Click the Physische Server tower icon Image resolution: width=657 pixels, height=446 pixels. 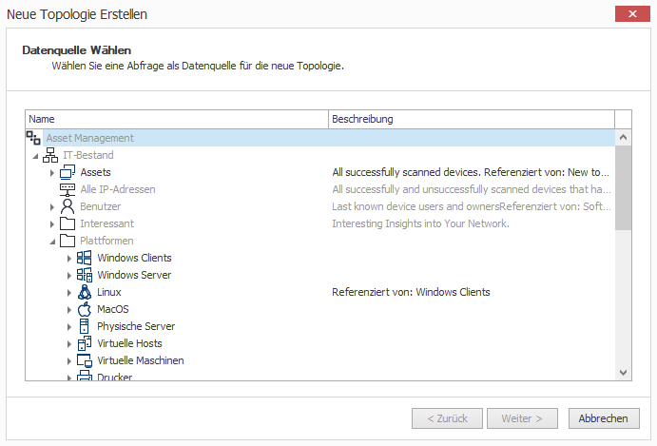(85, 326)
